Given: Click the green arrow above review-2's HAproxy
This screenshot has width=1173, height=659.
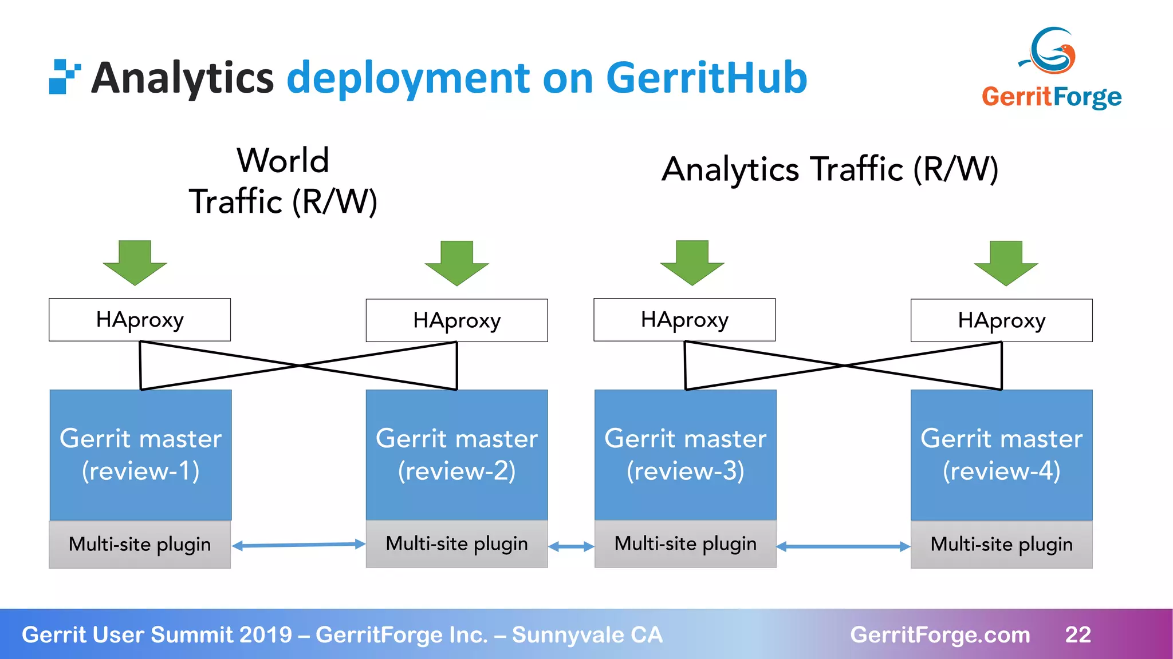Looking at the screenshot, I should 457,264.
